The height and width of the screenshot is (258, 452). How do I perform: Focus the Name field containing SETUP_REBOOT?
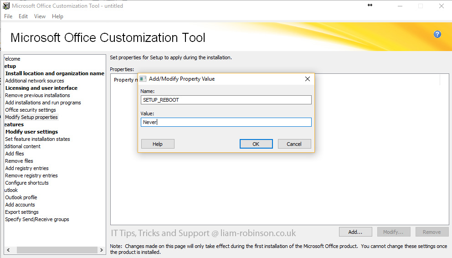[226, 100]
